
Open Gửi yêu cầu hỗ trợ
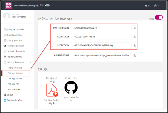(15, 100)
